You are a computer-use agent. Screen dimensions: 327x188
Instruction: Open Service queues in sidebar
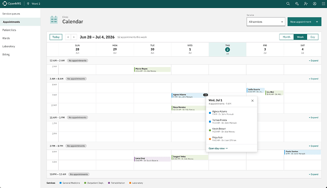pos(20,14)
